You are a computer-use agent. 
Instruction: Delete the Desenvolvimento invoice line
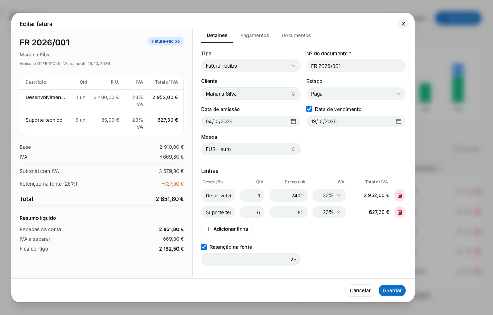pyautogui.click(x=400, y=195)
